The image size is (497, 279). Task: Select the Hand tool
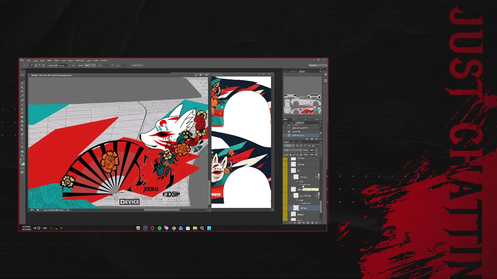(22, 152)
